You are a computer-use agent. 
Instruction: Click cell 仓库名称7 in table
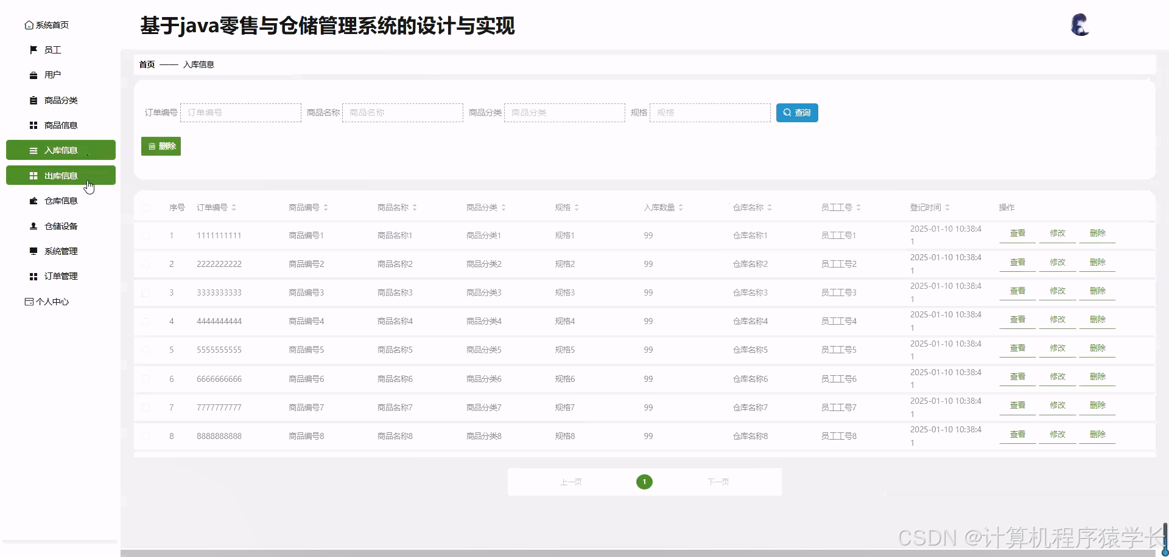pyautogui.click(x=750, y=407)
